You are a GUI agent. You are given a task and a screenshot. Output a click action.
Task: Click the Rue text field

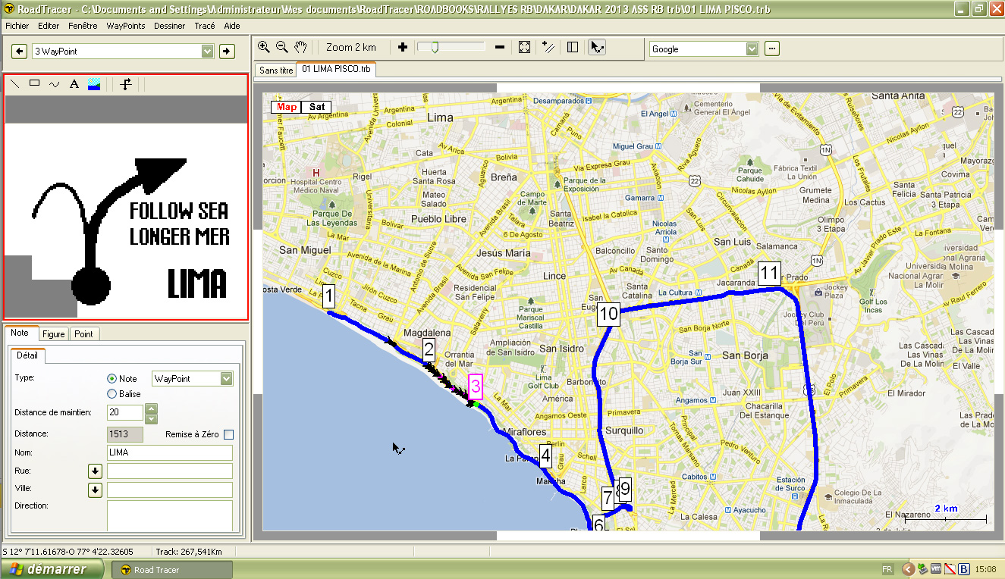coord(169,471)
